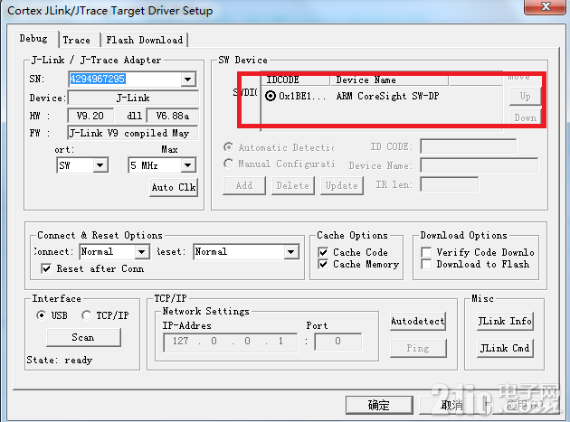Click the Update device button

pyautogui.click(x=342, y=185)
